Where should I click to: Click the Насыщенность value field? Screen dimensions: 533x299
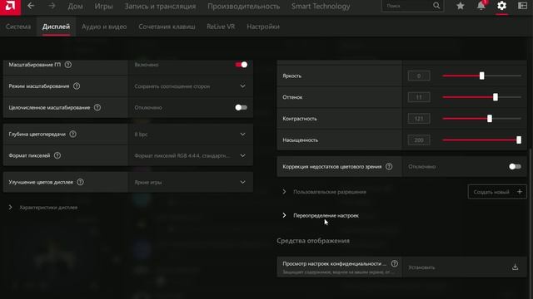coord(419,140)
